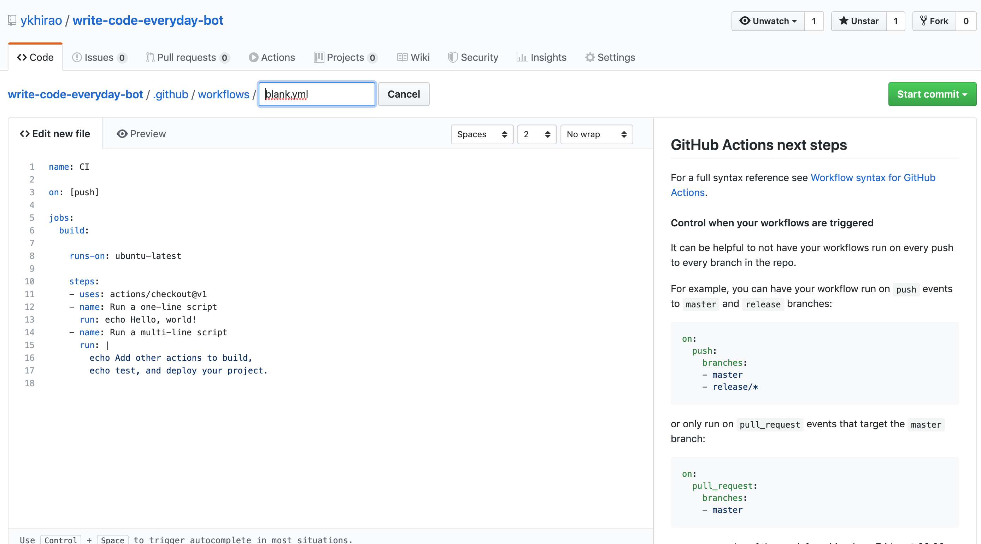
Task: Click the 'pull_request:' line in sidebar example
Action: click(725, 486)
